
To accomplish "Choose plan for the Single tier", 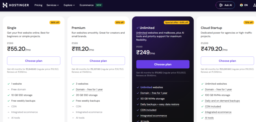I will pyautogui.click(x=34, y=61).
